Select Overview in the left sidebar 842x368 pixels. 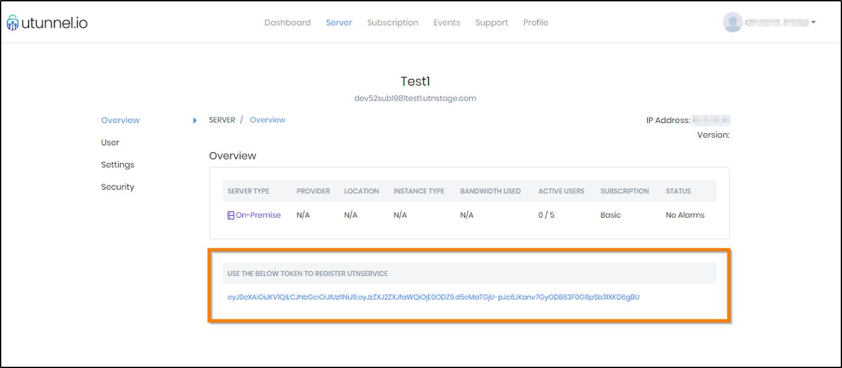tap(120, 120)
